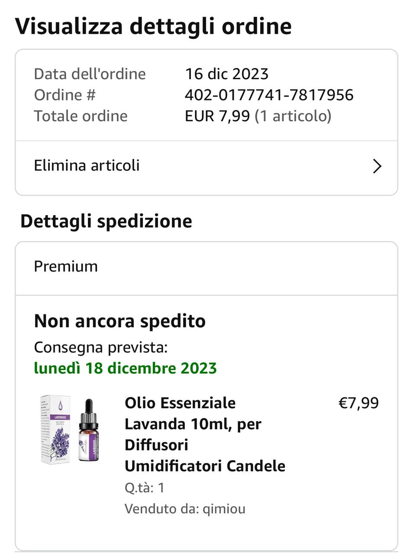413x554 pixels.
Task: Click the Dettagli spedizione section heading
Action: click(x=106, y=221)
